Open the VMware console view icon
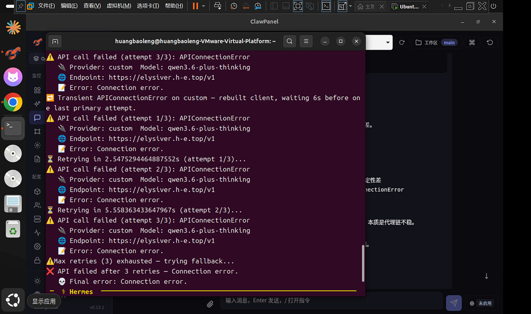The height and width of the screenshot is (314, 531). coord(326,6)
